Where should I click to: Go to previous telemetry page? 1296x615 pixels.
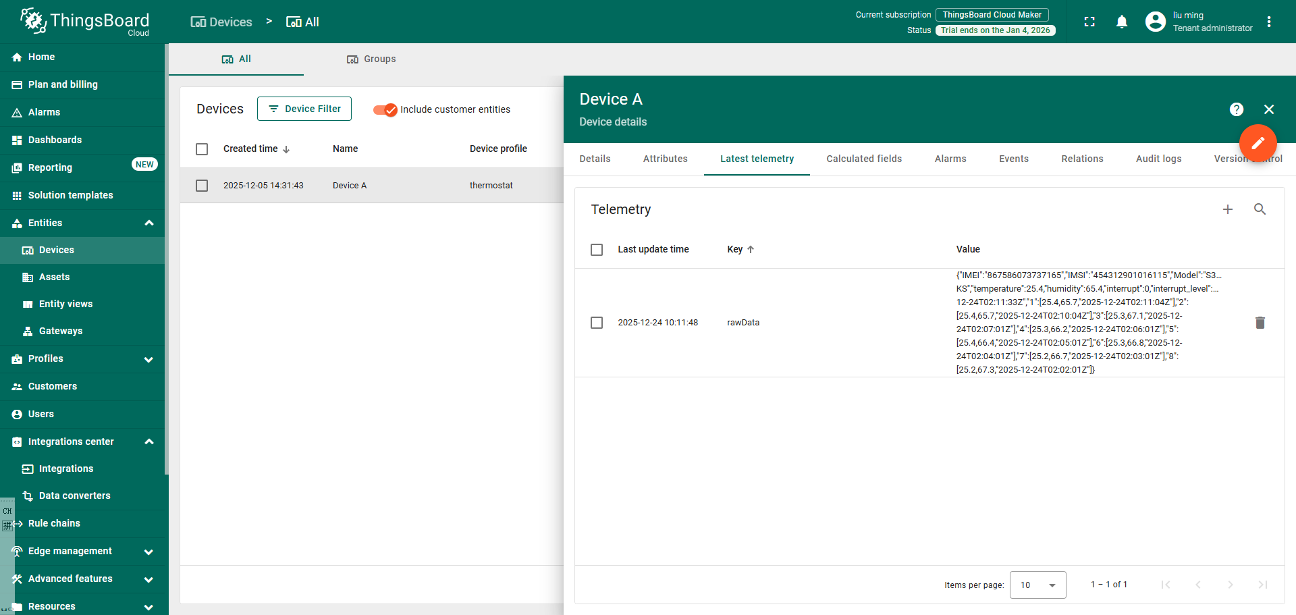(x=1197, y=585)
